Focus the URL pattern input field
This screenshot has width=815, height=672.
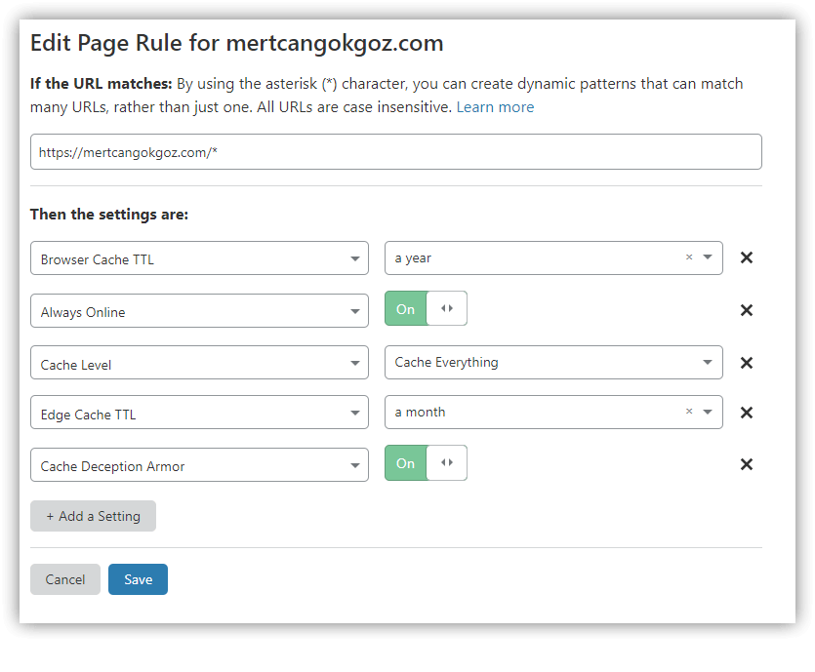coord(396,151)
